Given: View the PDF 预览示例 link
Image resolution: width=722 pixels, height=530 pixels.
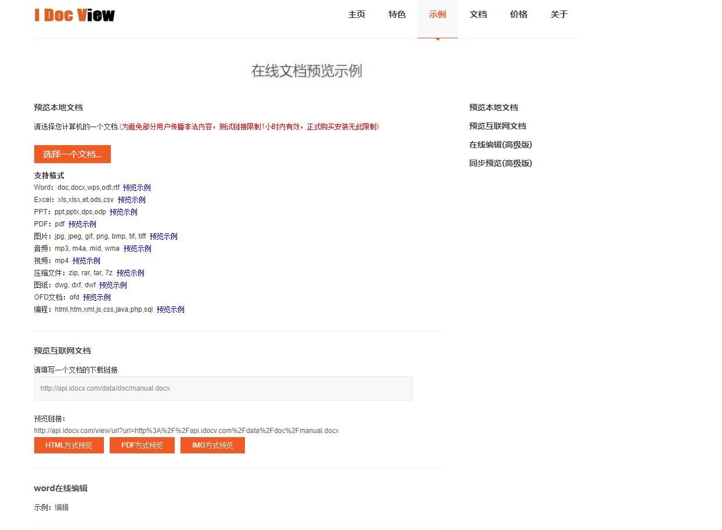Looking at the screenshot, I should click(82, 224).
